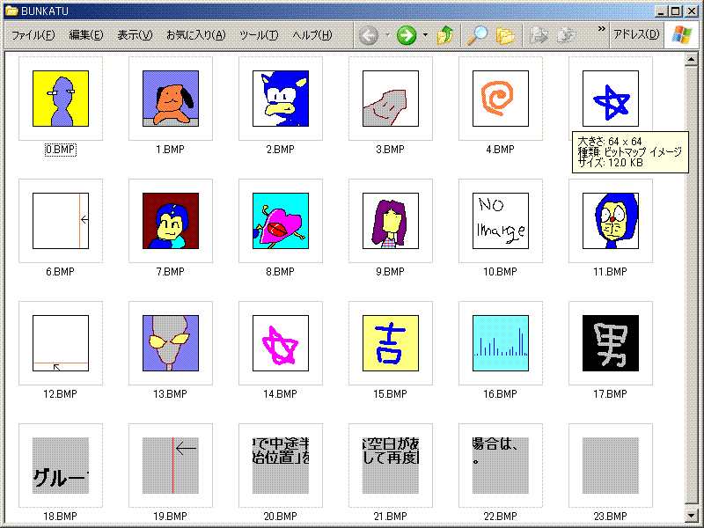
Task: Click the Copy To folder toolbar icon
Action: coord(567,35)
